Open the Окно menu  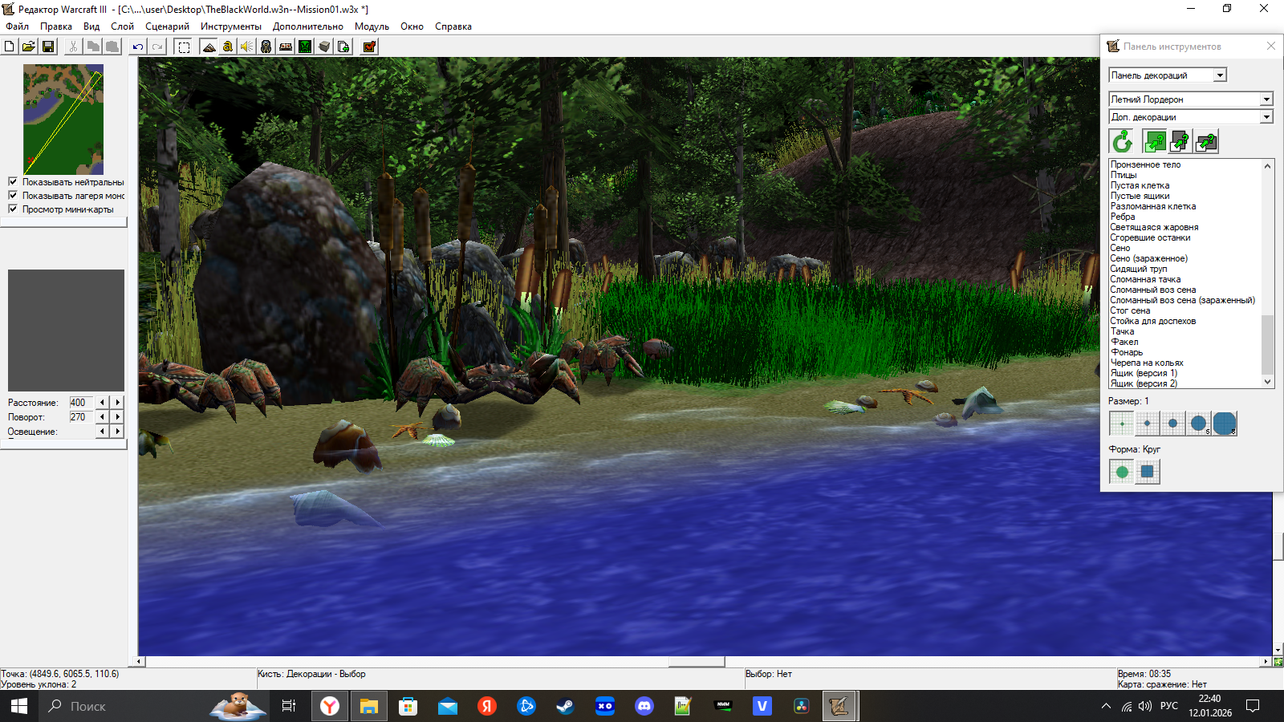tap(412, 26)
